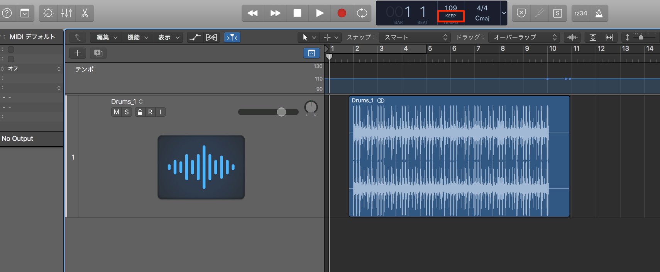Screen dimensions: 660x272
Task: Open the Mixer button
Action: tap(66, 13)
